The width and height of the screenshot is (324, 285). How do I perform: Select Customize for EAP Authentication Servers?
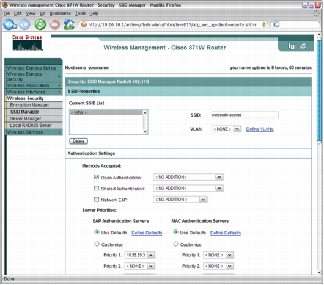97,244
